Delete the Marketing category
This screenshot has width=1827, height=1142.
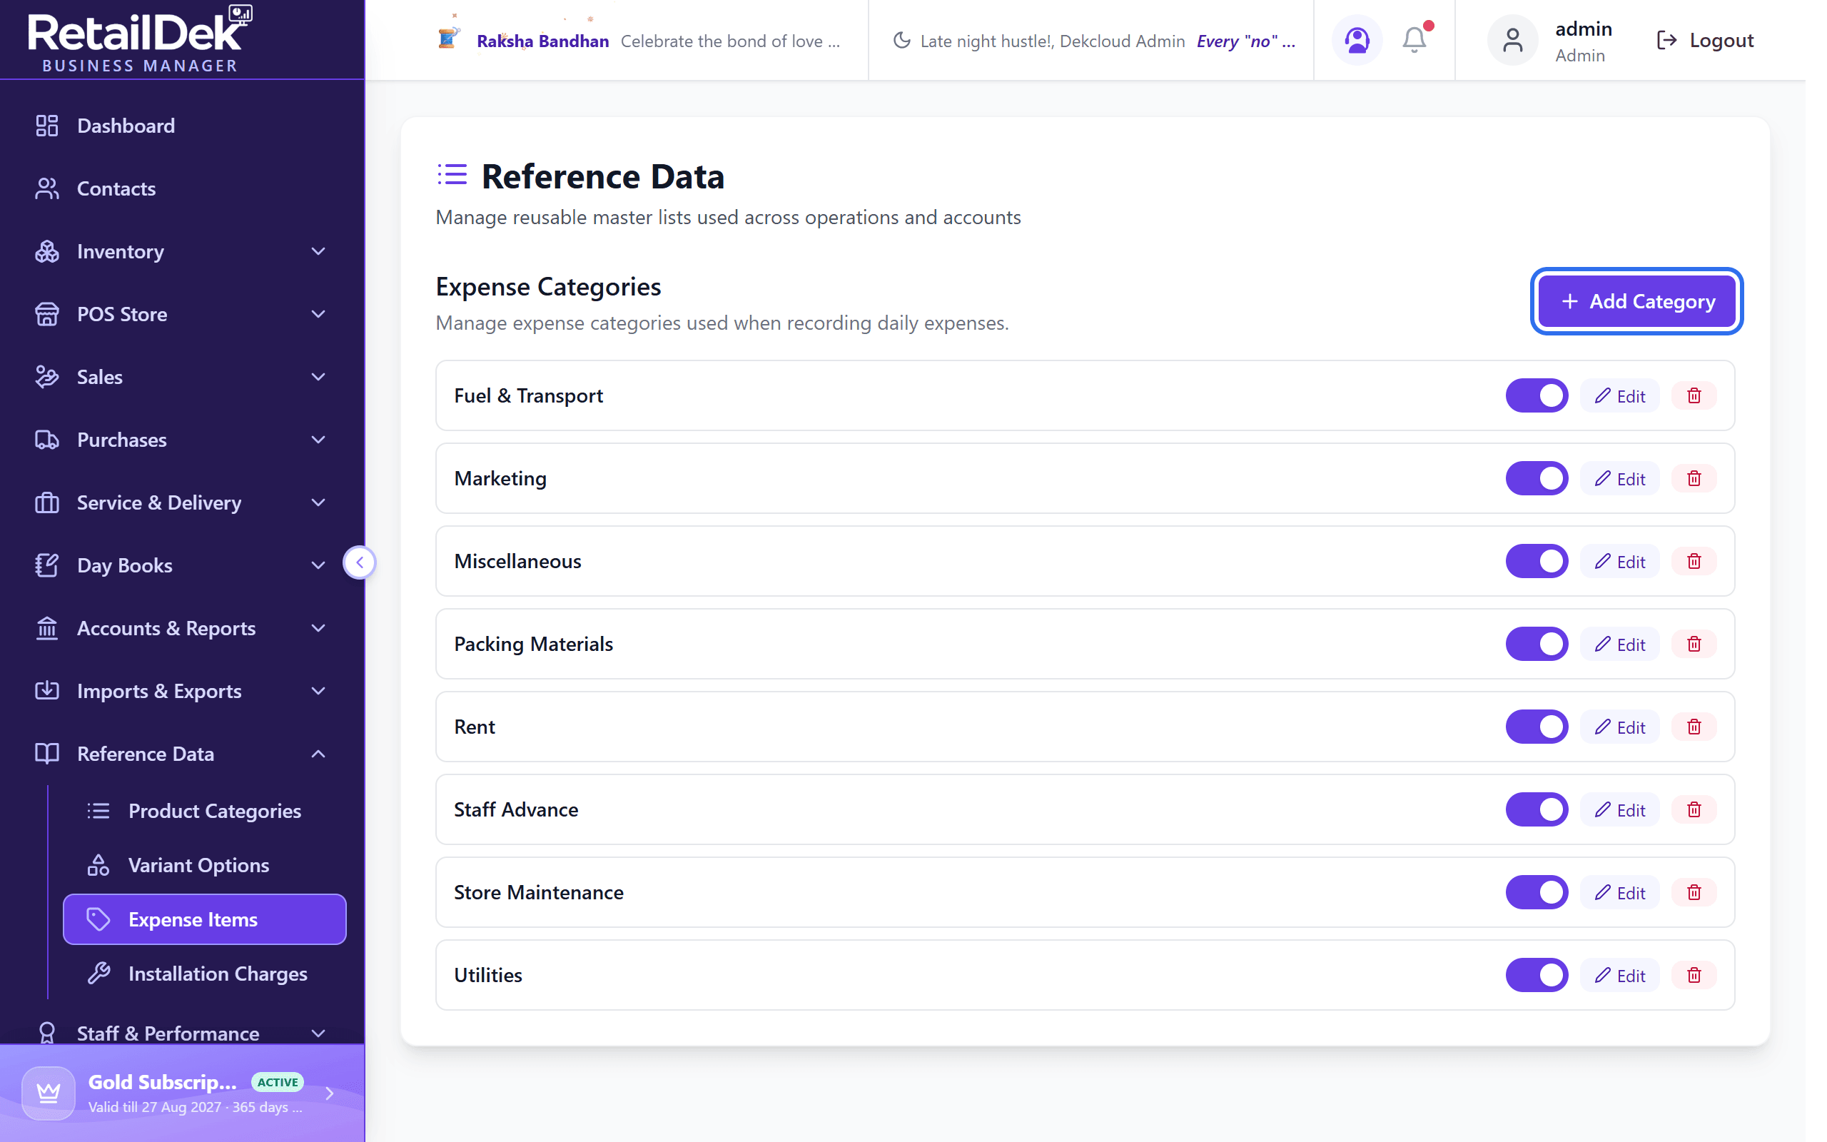point(1694,479)
